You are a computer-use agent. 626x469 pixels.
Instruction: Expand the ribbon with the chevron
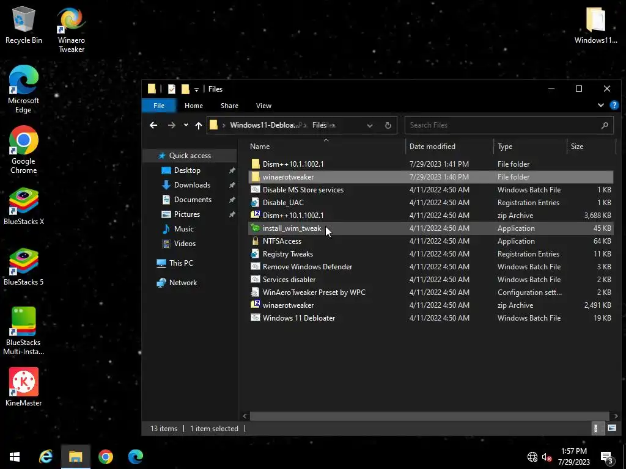tap(600, 105)
